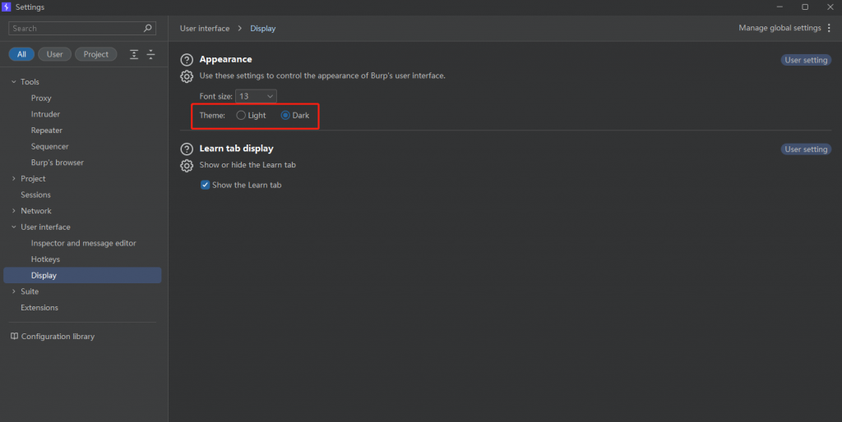Screen dimensions: 842x422
Task: Click the search magnifier icon
Action: 148,28
